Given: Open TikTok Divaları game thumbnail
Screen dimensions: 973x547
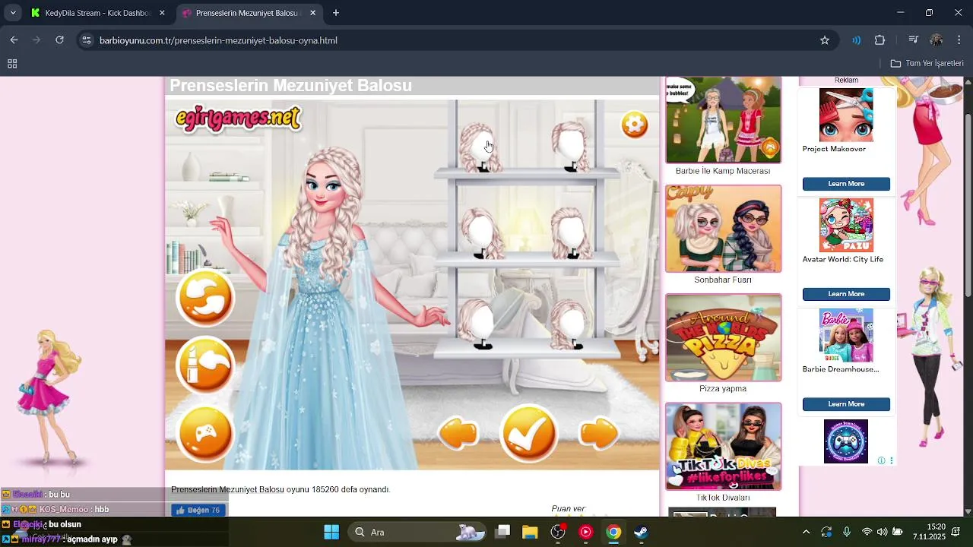Looking at the screenshot, I should pos(723,446).
